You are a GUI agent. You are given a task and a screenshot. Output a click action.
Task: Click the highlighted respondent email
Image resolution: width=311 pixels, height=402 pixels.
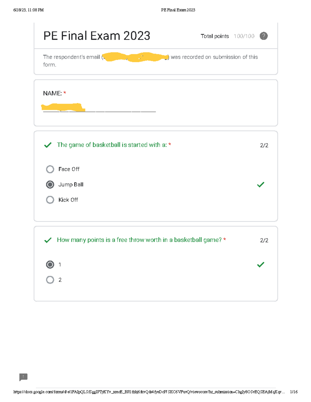[135, 57]
